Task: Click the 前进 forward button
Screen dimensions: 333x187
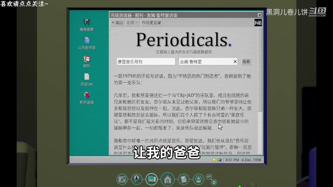Action: coord(132,23)
